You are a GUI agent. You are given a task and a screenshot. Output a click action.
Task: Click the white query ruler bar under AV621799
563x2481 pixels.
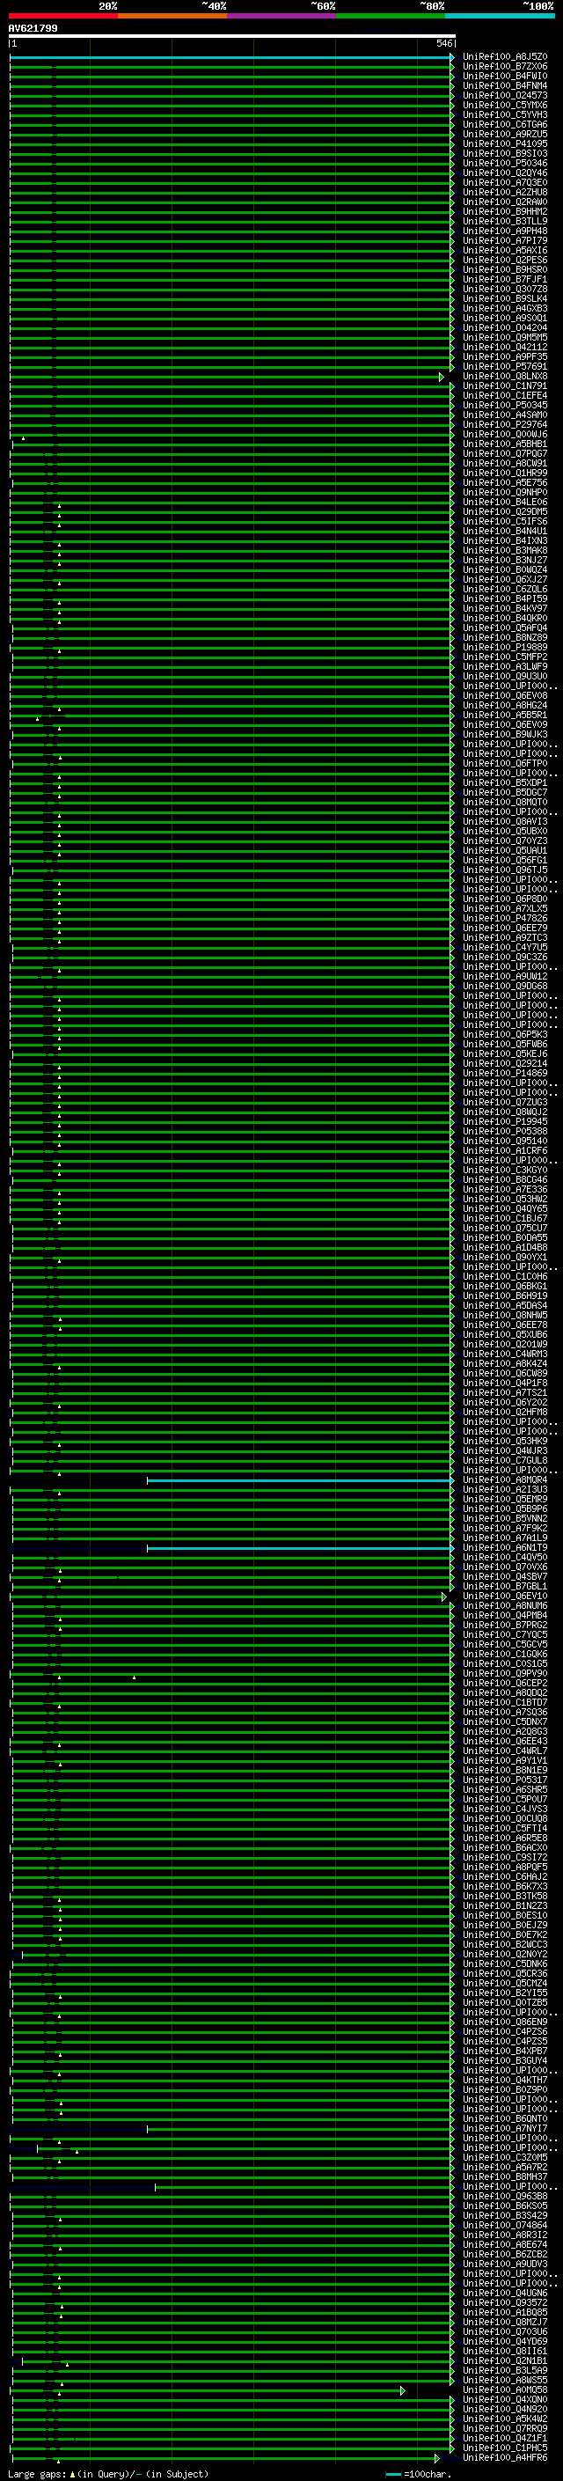[232, 37]
